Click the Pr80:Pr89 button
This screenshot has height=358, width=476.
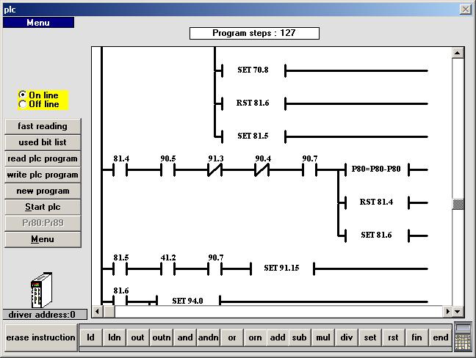43,223
